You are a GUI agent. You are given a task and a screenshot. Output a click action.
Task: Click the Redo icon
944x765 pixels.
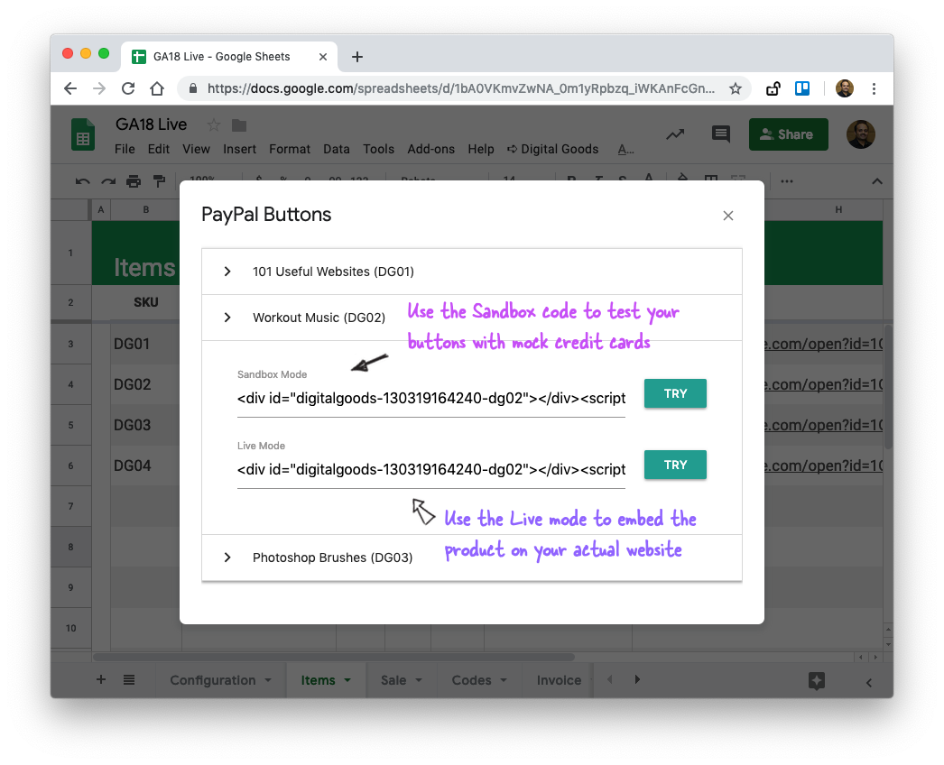107,181
